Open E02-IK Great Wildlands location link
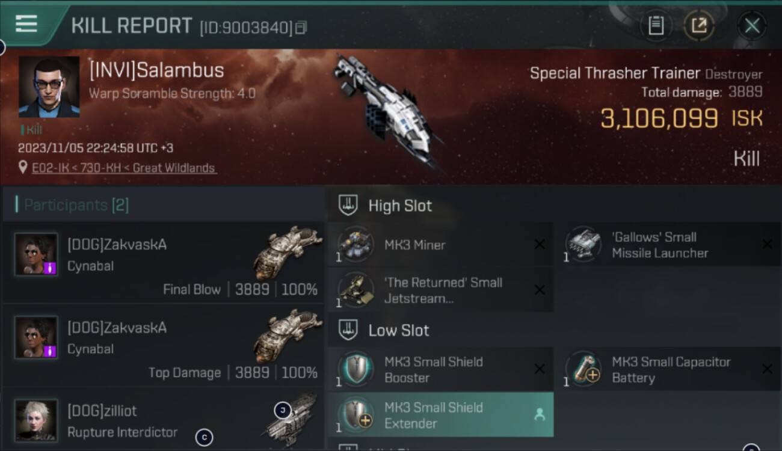The image size is (782, 451). [125, 168]
